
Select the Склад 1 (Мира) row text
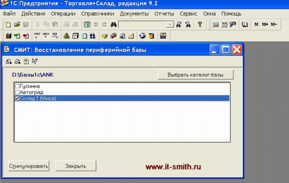click(x=38, y=98)
